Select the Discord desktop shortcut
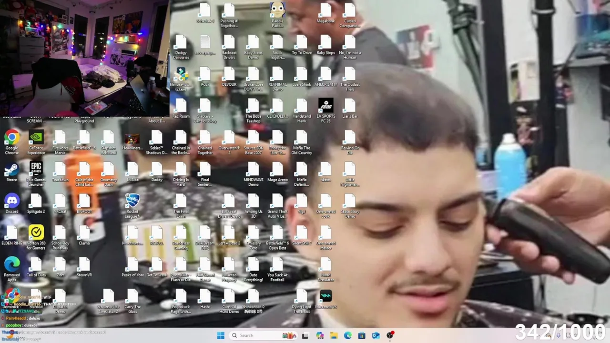 tap(12, 204)
